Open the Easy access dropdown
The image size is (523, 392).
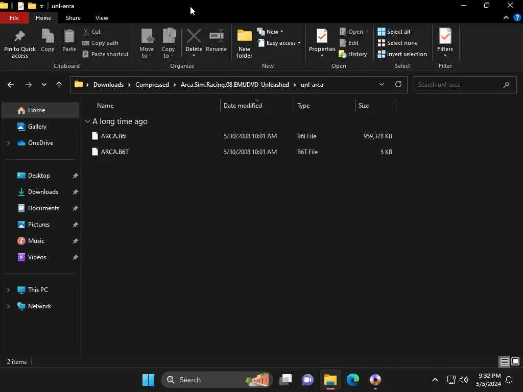(279, 43)
